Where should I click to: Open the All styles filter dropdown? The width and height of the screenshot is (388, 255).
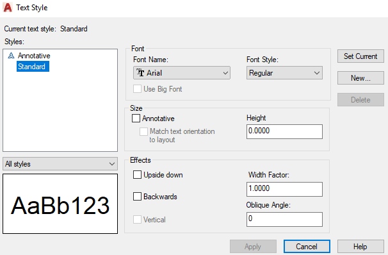coord(60,164)
